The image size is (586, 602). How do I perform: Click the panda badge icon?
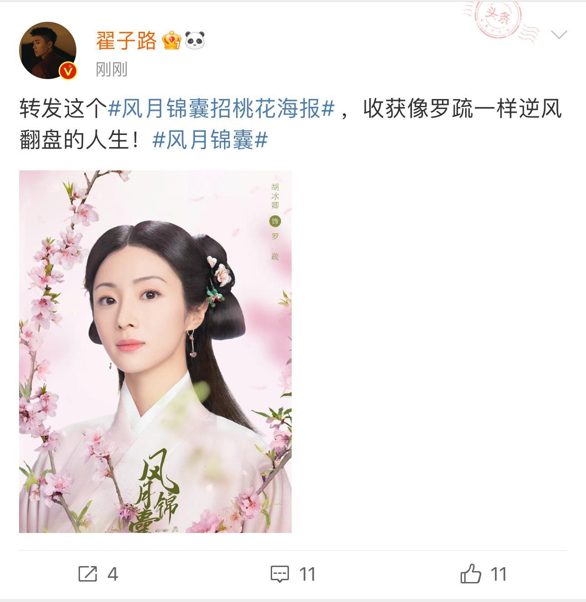(195, 41)
